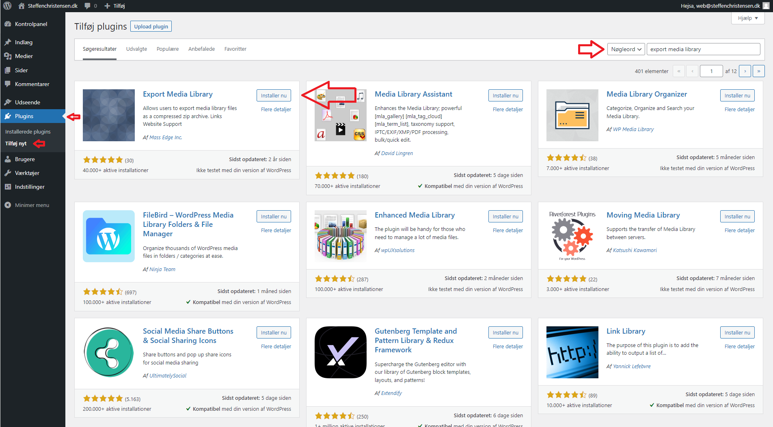Click the Værktøjer wrench icon
The height and width of the screenshot is (427, 773).
click(8, 173)
